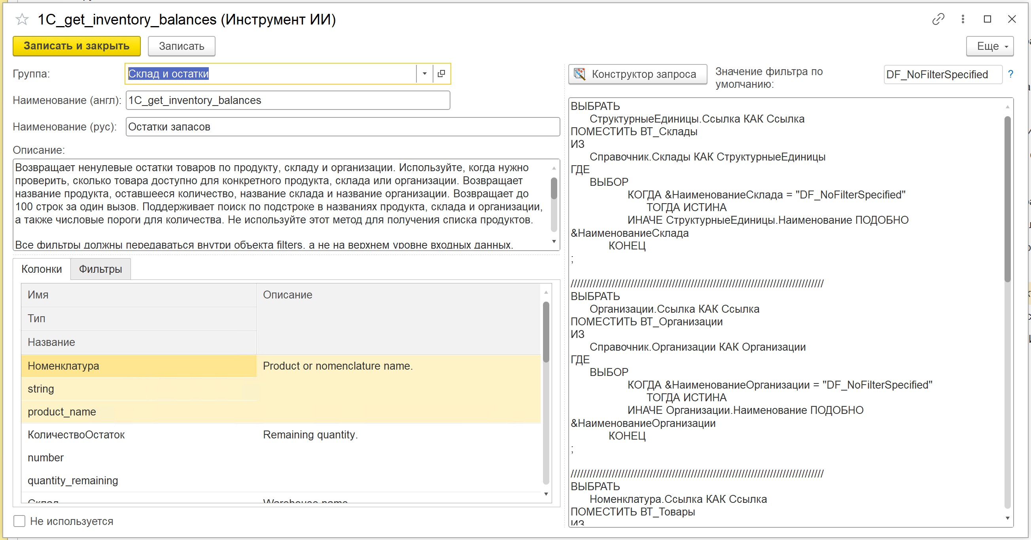Click the 'Remaining quantity.' description cell
The width and height of the screenshot is (1031, 540).
[398, 458]
